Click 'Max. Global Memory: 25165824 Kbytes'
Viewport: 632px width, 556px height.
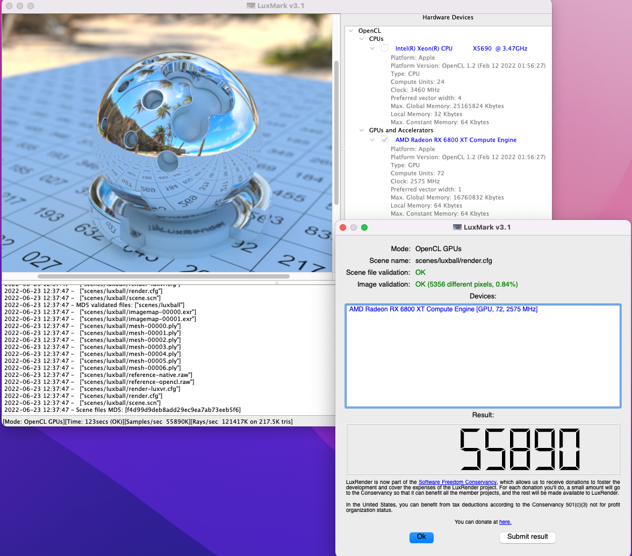[447, 106]
